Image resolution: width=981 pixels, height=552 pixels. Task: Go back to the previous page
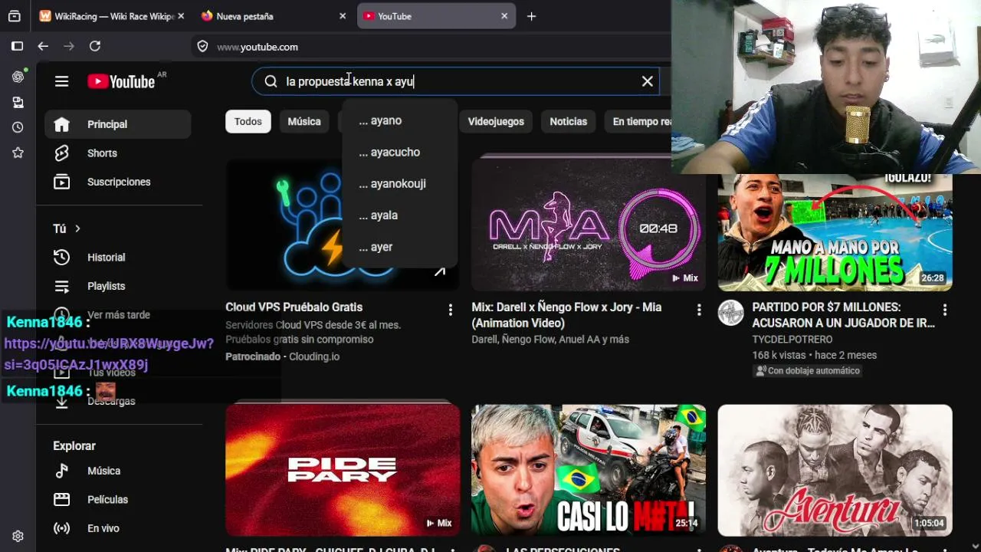[43, 46]
